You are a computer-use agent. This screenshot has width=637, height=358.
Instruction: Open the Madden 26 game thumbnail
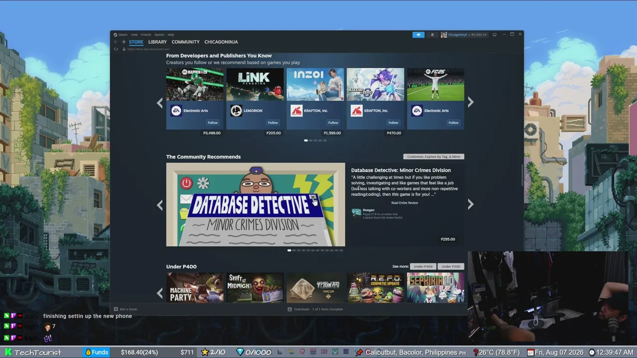coord(195,85)
